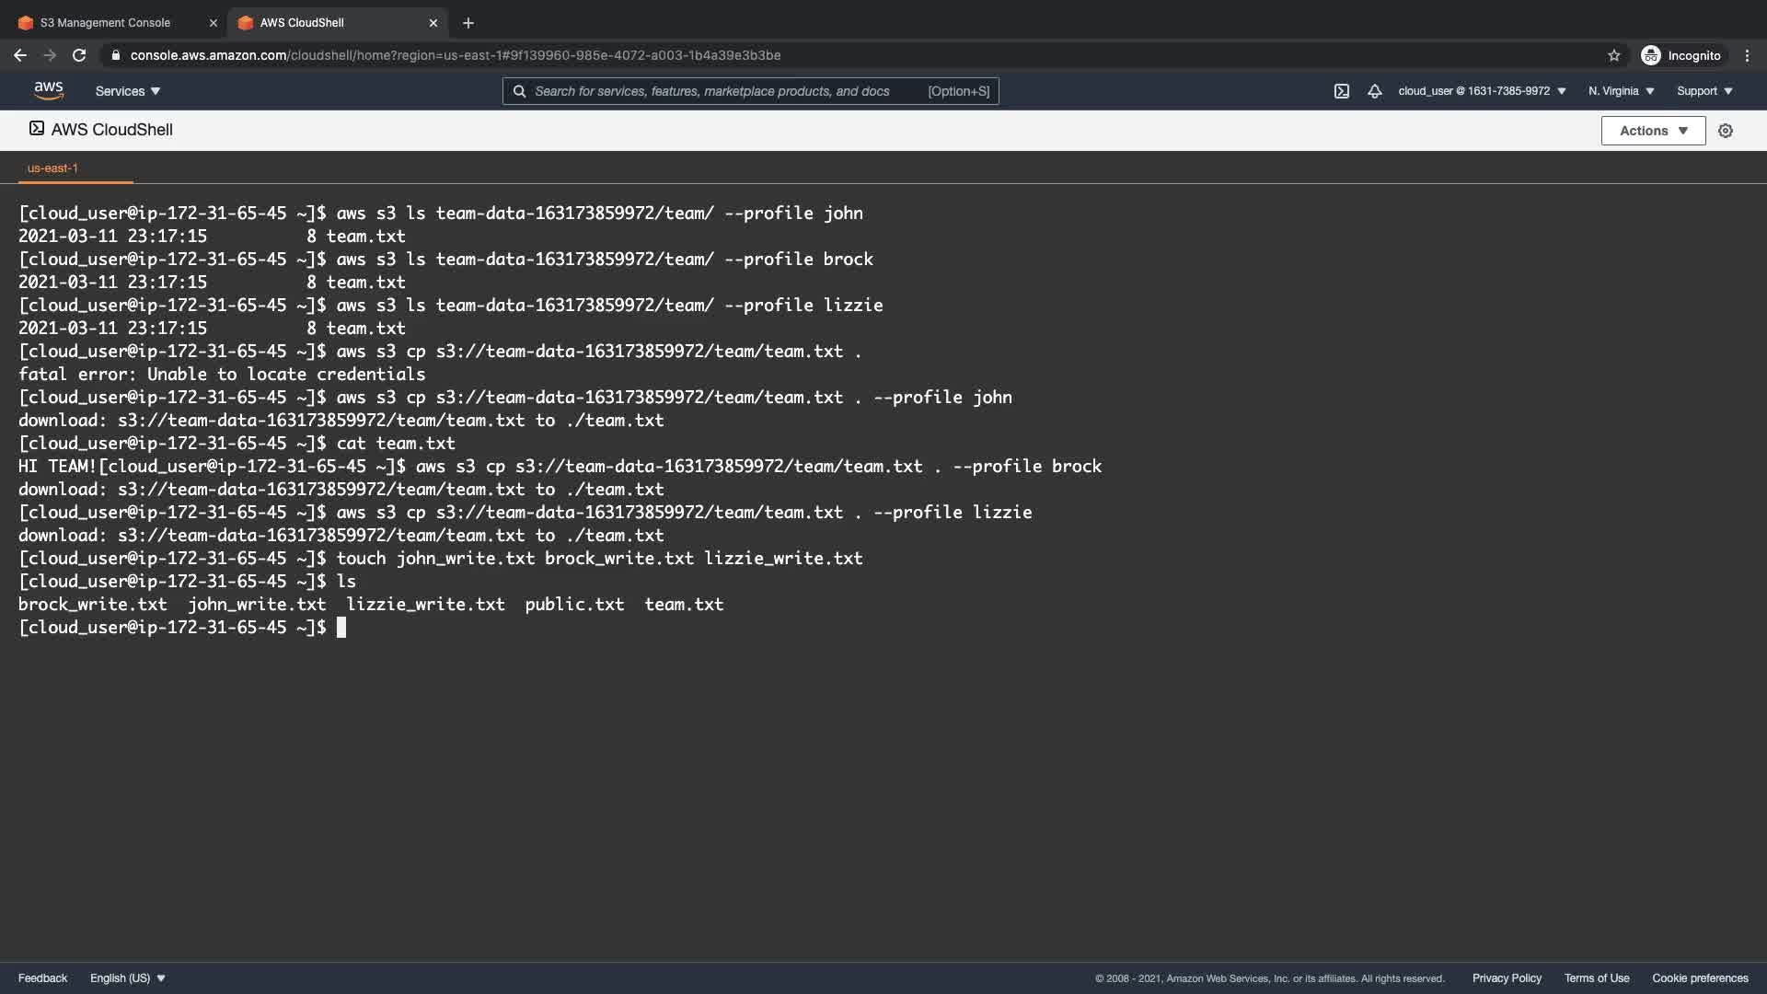Open the Support dropdown menu
The width and height of the screenshot is (1767, 994).
(x=1704, y=91)
